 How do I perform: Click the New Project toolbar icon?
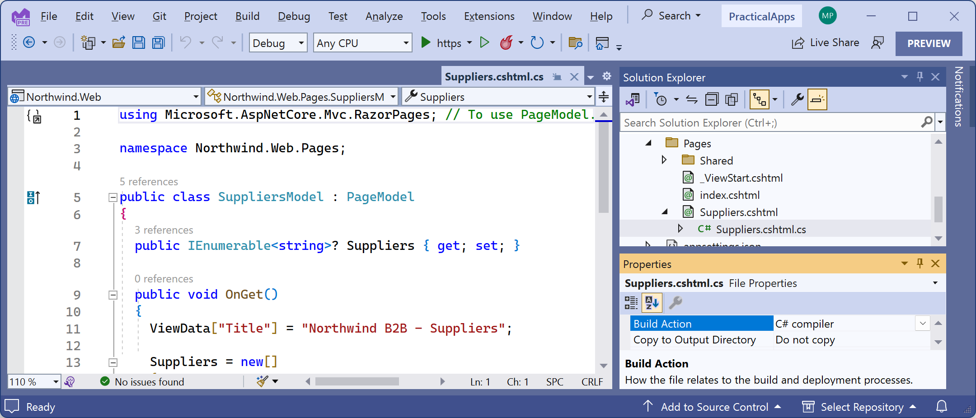(88, 42)
